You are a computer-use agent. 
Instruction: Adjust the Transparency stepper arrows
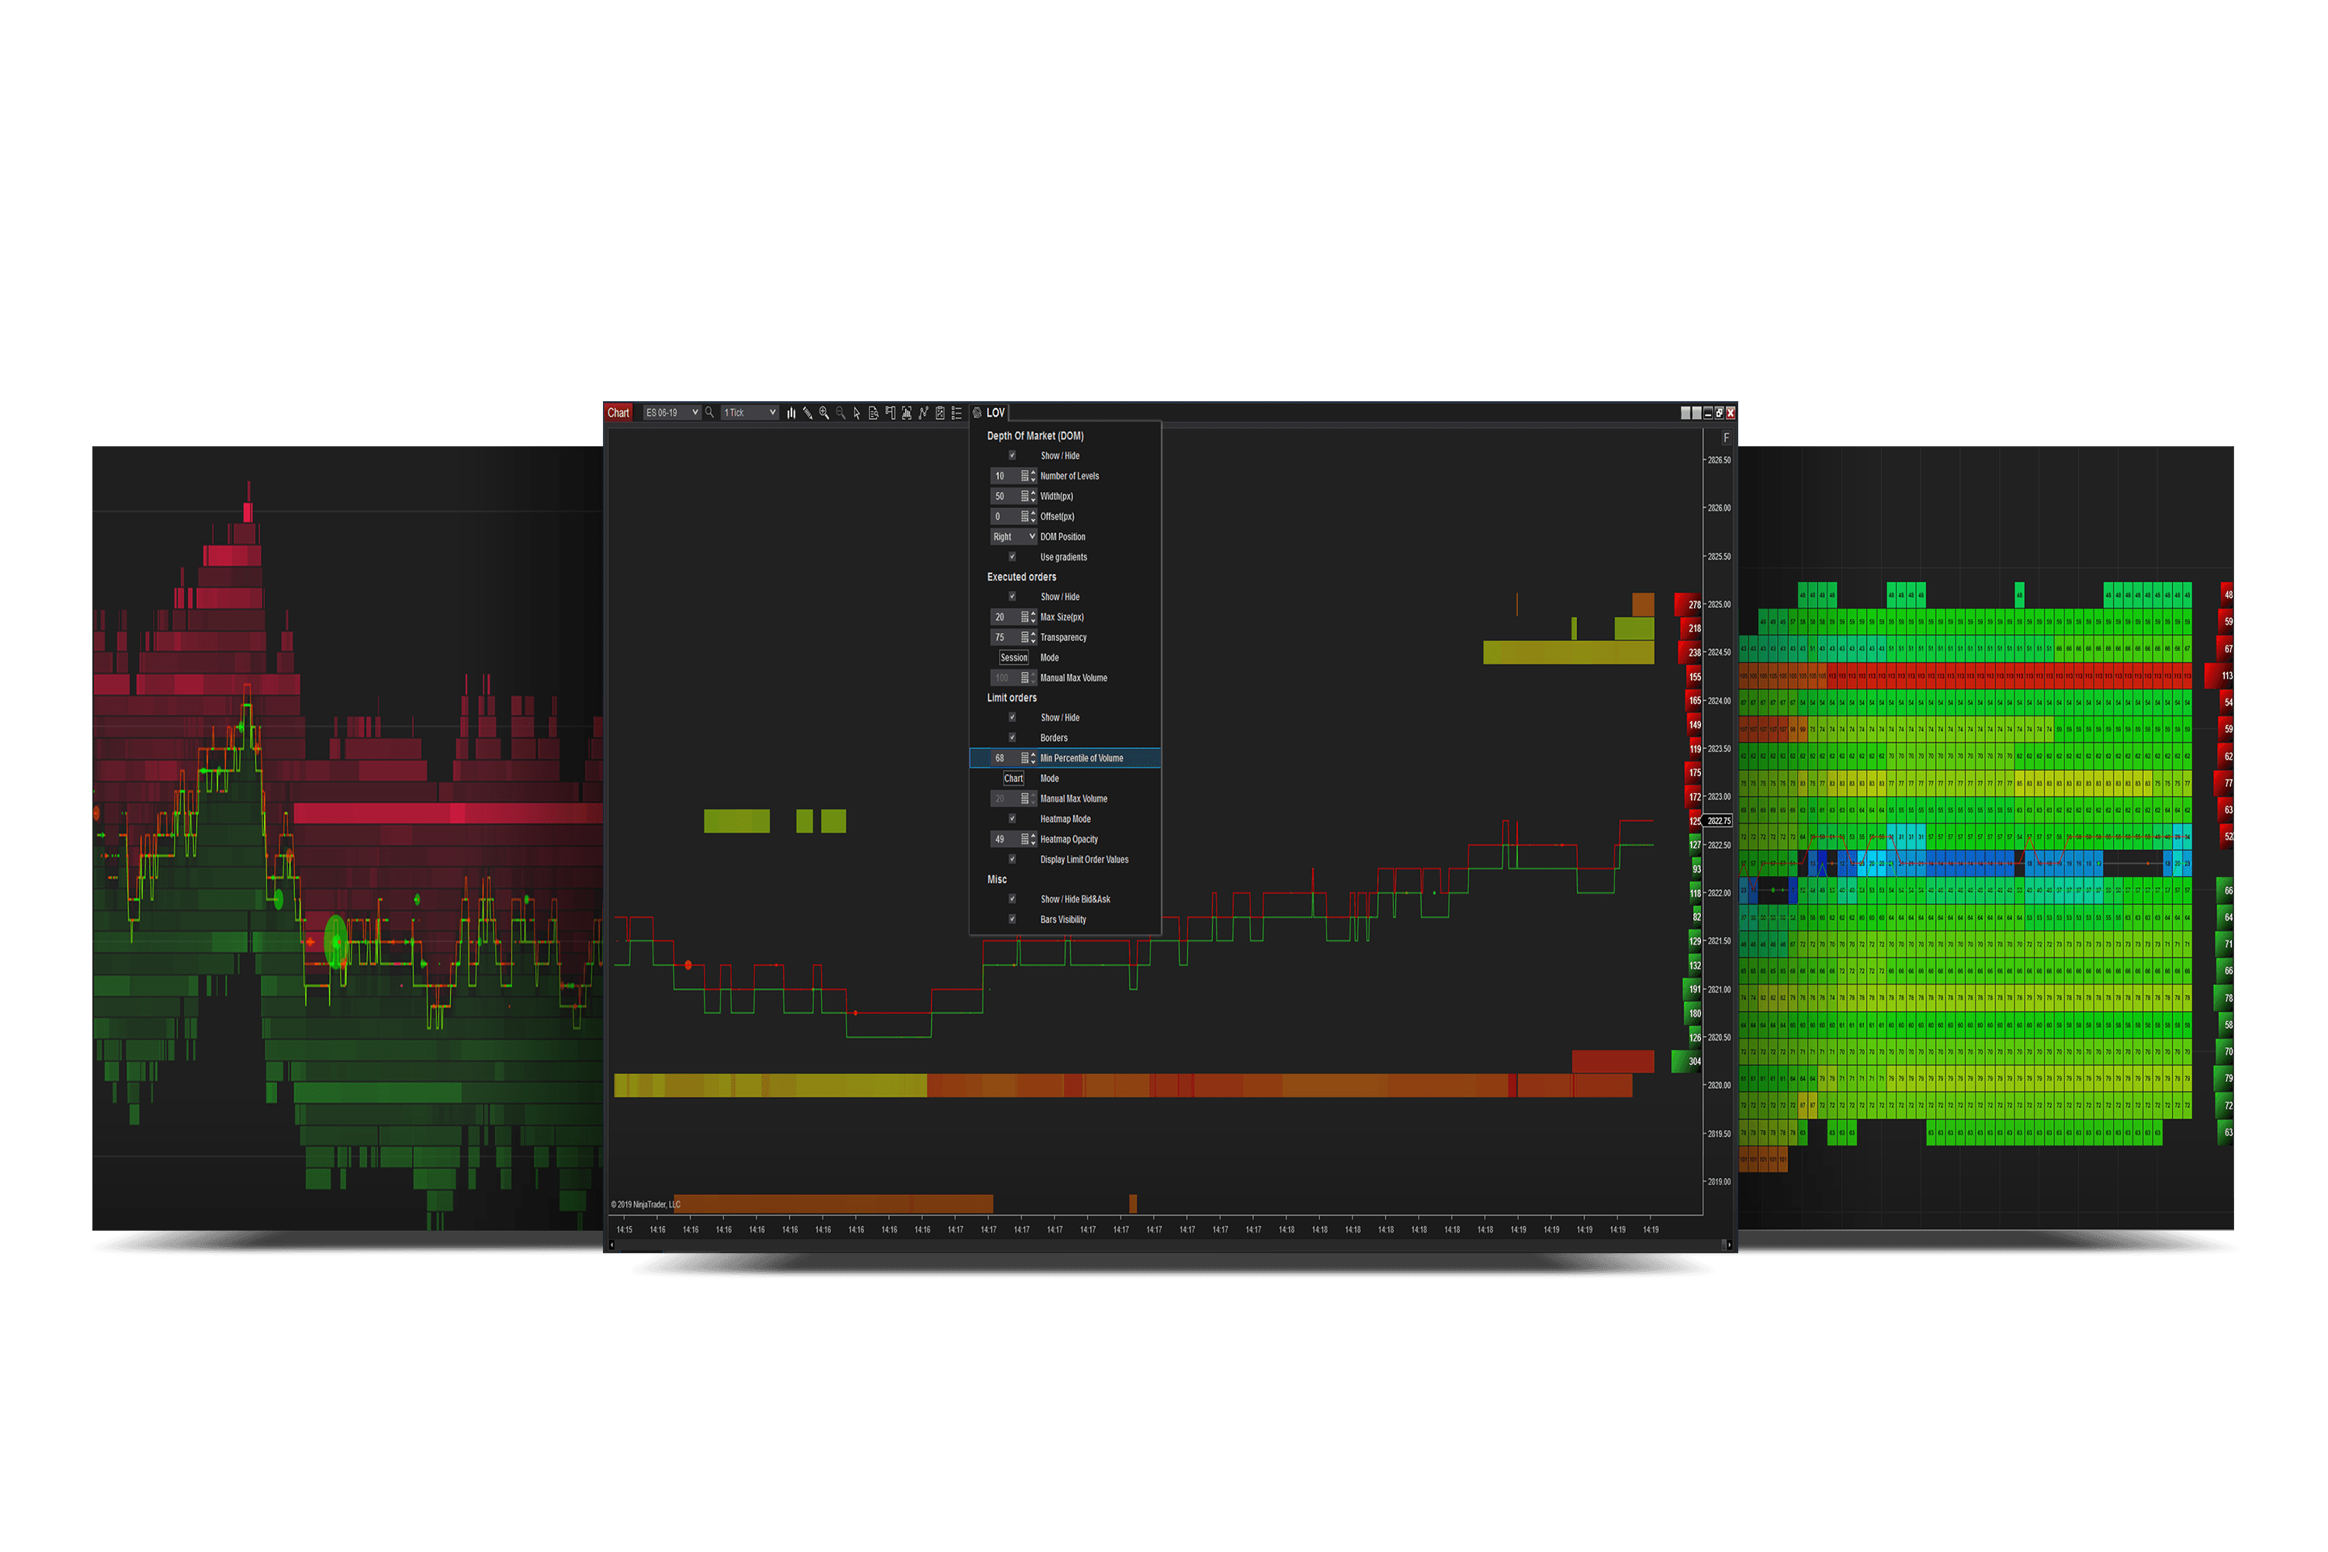pos(1034,637)
